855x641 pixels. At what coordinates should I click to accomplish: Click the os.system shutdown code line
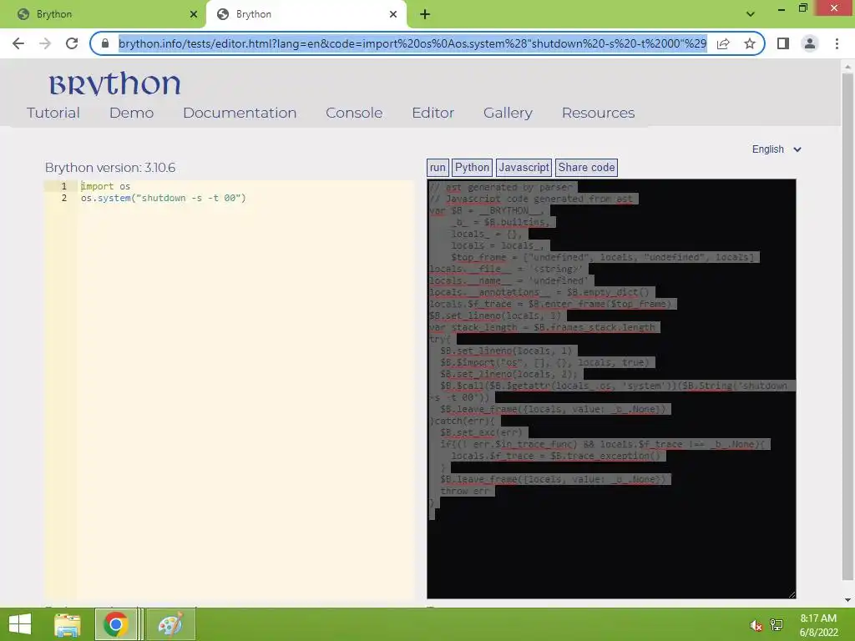(x=164, y=199)
